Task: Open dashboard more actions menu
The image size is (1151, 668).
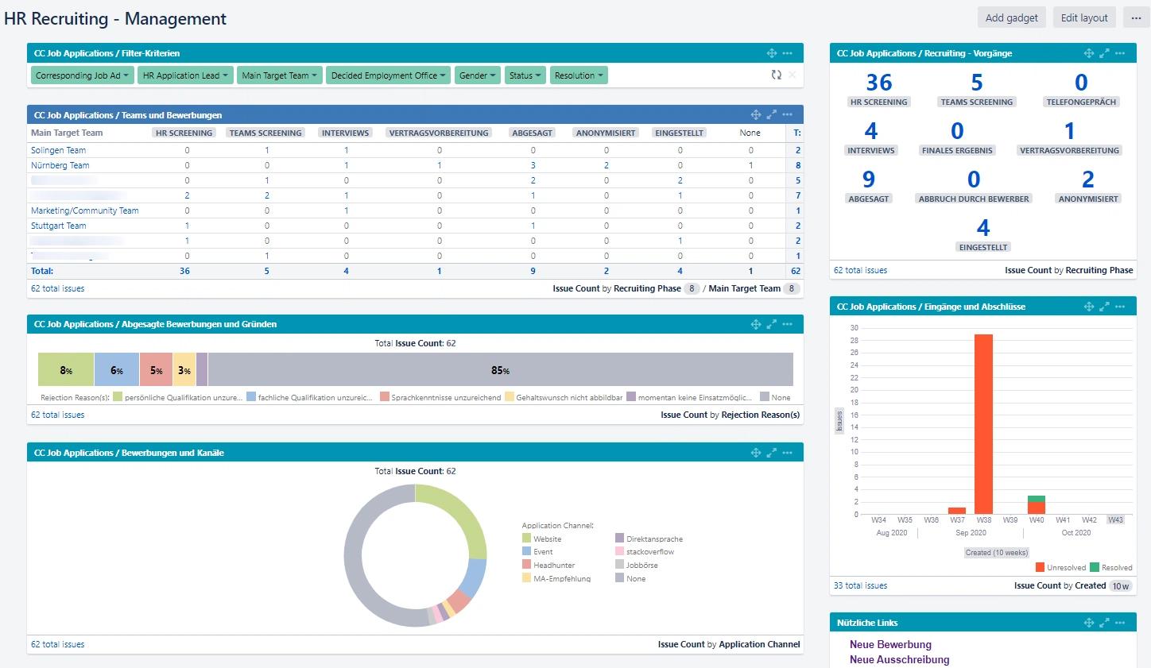Action: pos(1136,17)
